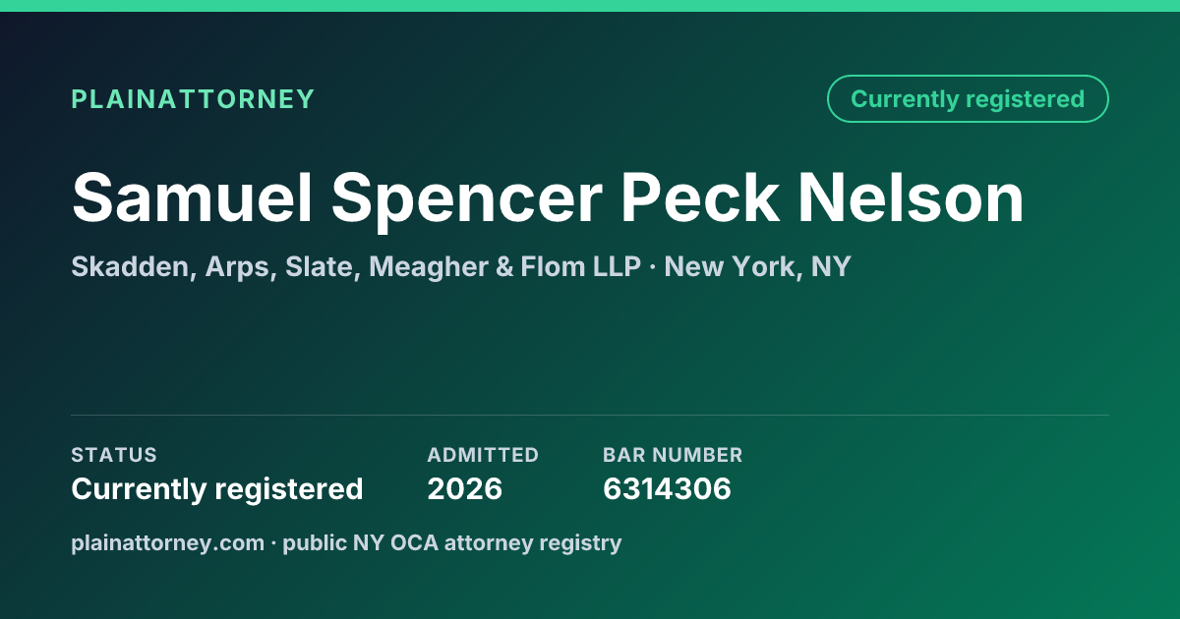Click the admitted year 2026
The image size is (1180, 619).
[x=465, y=488]
